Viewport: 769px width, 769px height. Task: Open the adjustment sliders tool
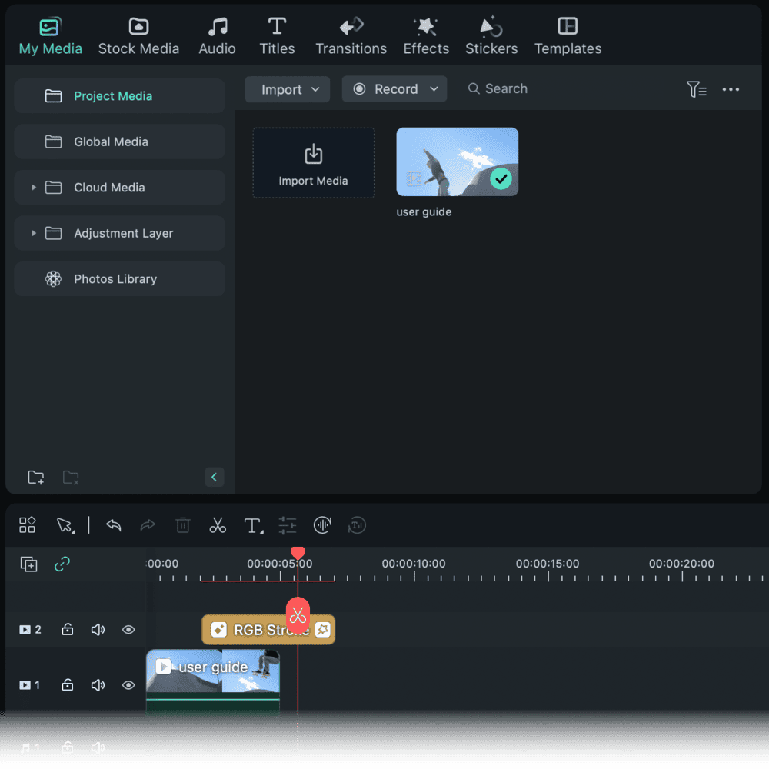[x=288, y=525]
